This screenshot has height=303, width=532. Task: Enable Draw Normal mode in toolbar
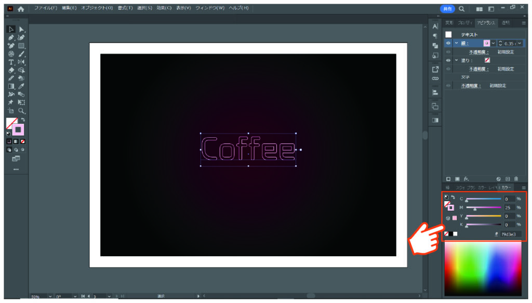9,150
